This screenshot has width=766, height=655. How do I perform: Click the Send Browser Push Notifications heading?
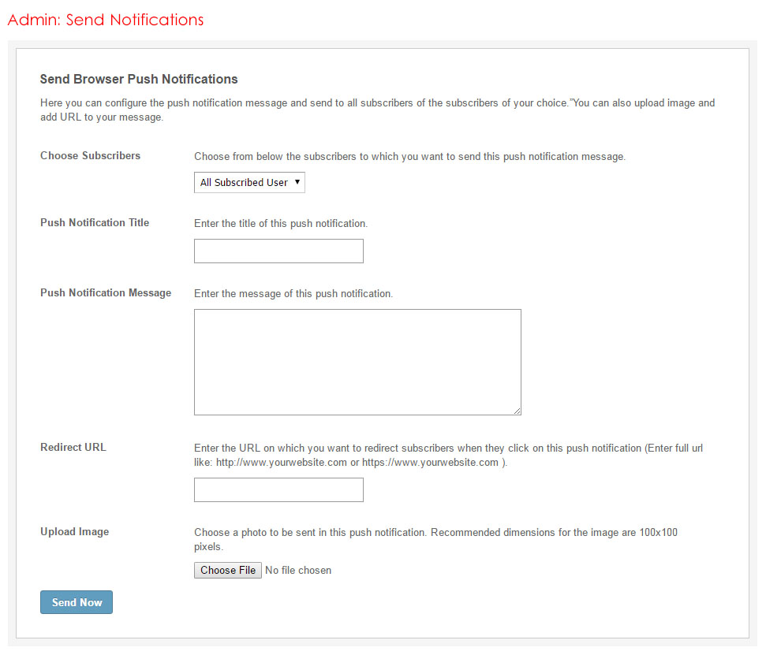tap(139, 79)
